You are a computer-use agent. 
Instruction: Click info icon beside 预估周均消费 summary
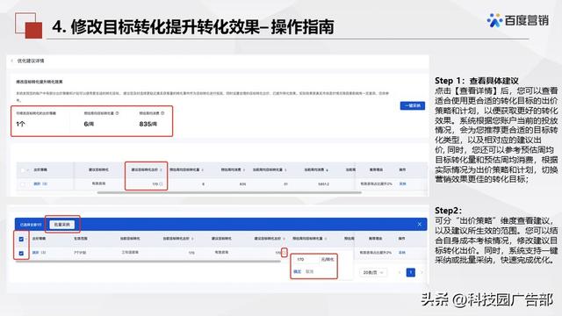pyautogui.click(x=162, y=113)
